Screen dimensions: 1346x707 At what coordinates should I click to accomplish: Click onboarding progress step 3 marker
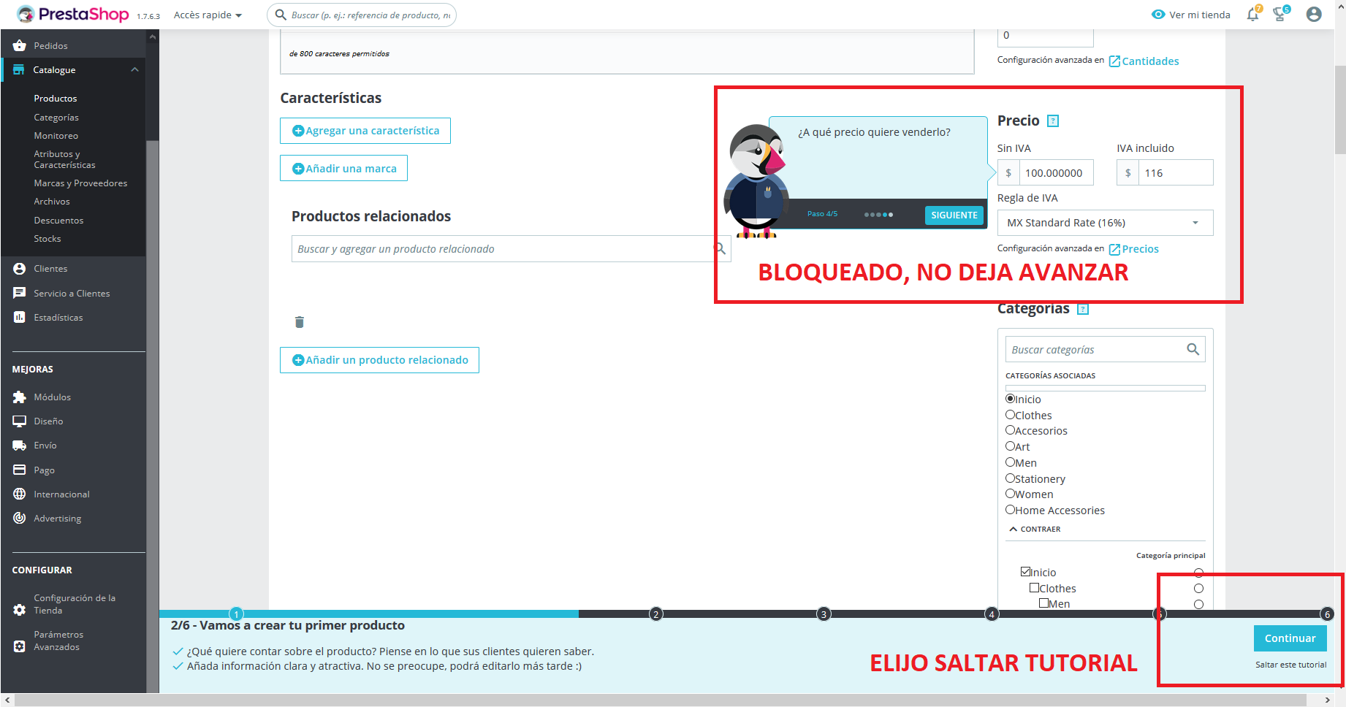pyautogui.click(x=824, y=614)
